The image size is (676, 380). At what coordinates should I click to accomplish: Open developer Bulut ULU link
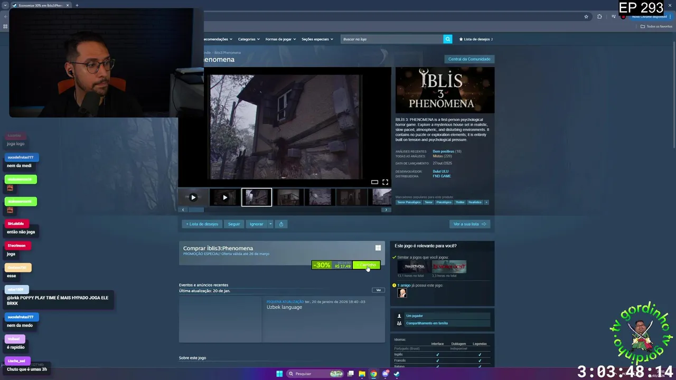click(x=440, y=172)
